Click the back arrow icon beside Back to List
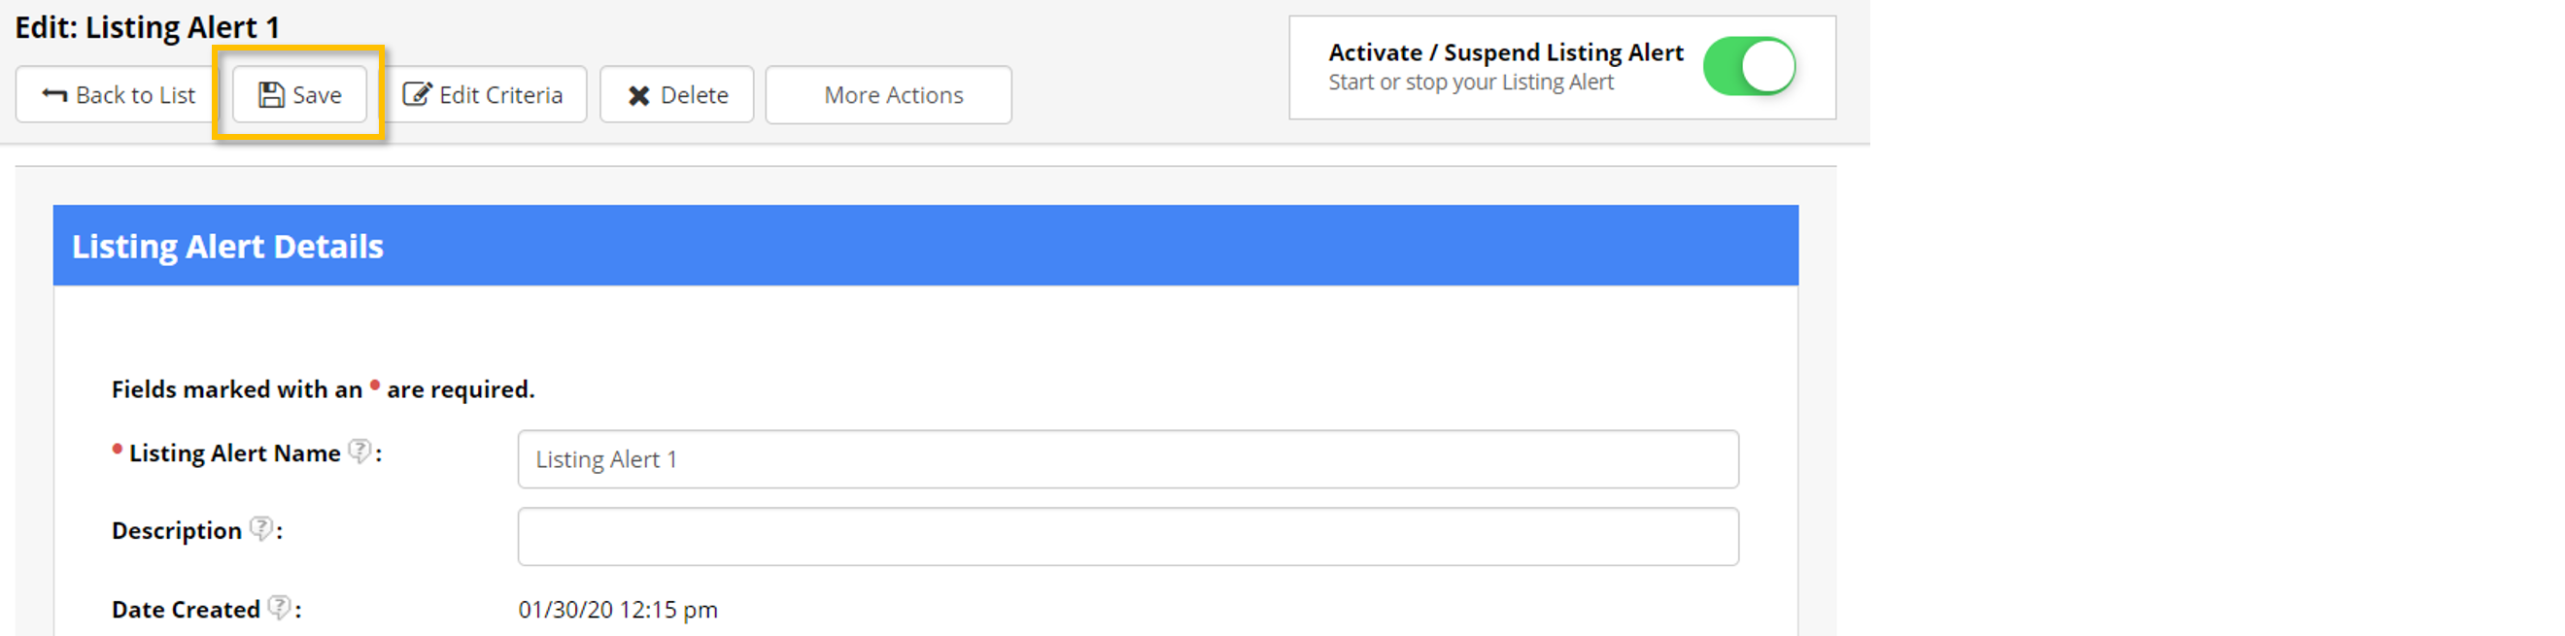Image resolution: width=2565 pixels, height=636 pixels. pyautogui.click(x=53, y=94)
